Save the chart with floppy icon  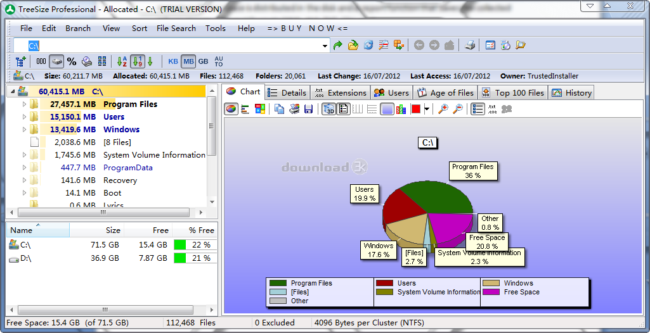click(x=308, y=110)
